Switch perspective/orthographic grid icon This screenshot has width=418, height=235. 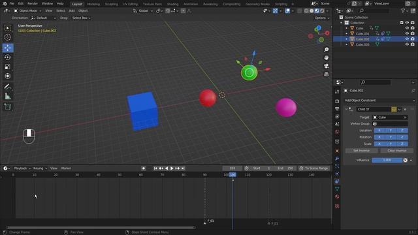pyautogui.click(x=327, y=74)
